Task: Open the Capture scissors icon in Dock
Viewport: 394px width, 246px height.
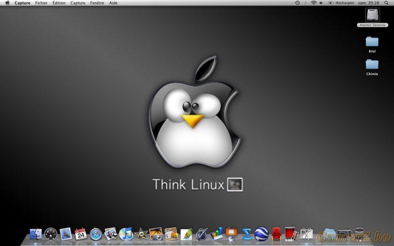Action: pyautogui.click(x=307, y=234)
